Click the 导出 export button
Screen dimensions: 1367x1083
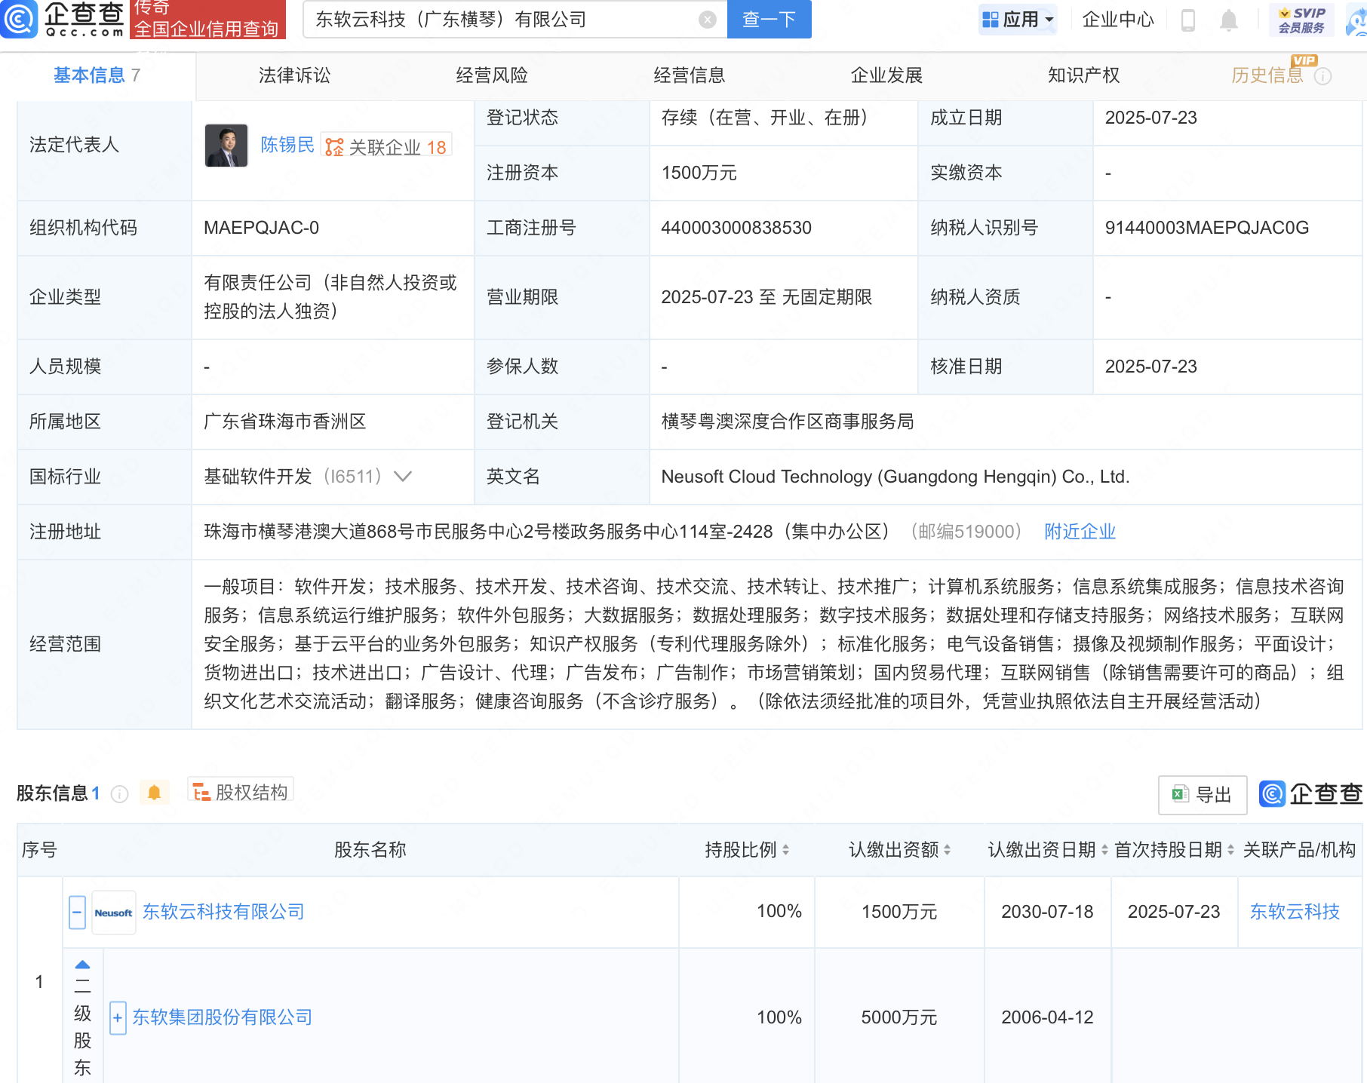click(x=1203, y=795)
